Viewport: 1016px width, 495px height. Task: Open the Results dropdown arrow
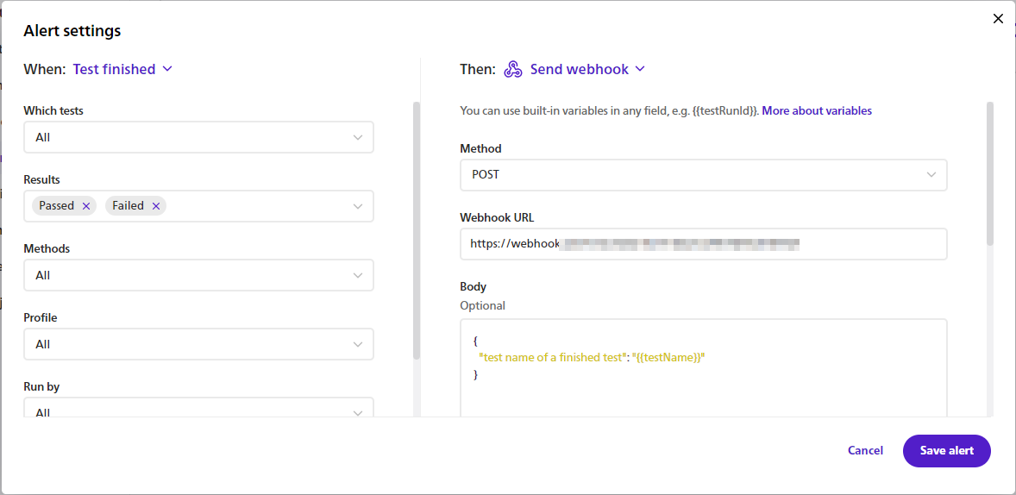(358, 206)
